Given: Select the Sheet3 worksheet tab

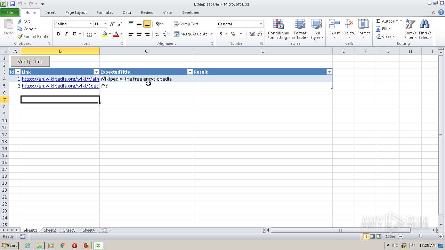Looking at the screenshot, I should (69, 230).
